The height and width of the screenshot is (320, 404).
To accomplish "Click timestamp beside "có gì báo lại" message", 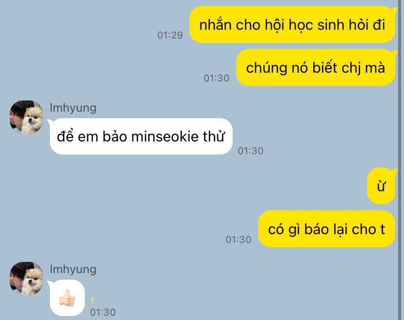I will click(x=239, y=240).
